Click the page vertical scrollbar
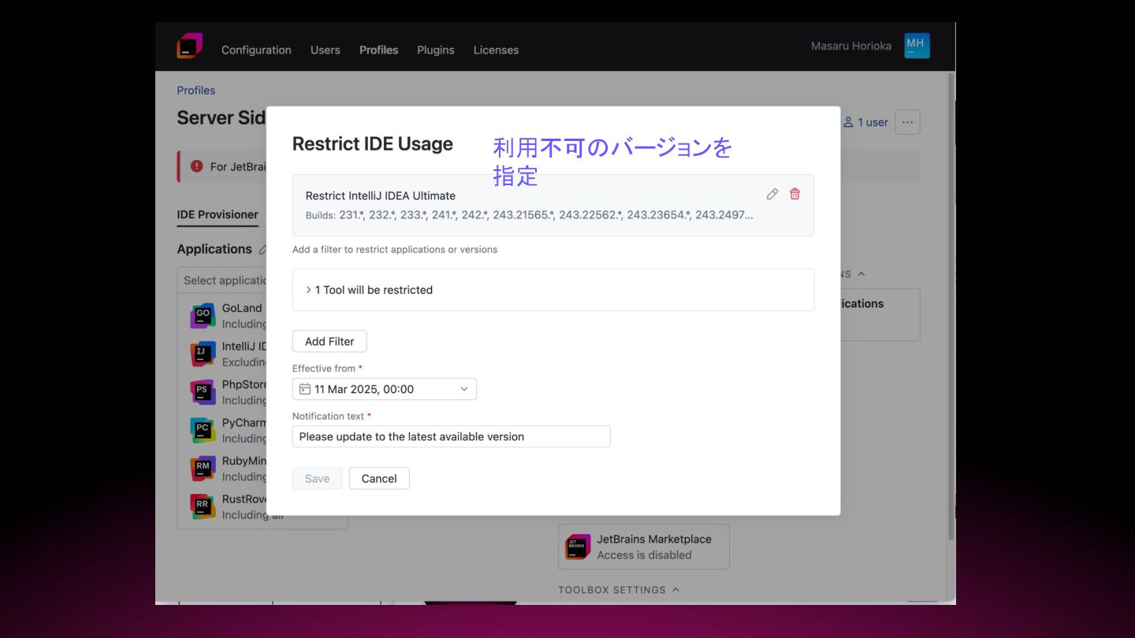The width and height of the screenshot is (1135, 638). click(951, 307)
